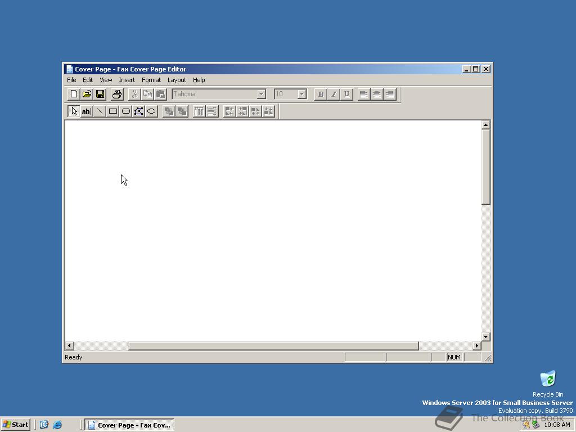The image size is (576, 432).
Task: Set text alignment to right
Action: click(390, 94)
